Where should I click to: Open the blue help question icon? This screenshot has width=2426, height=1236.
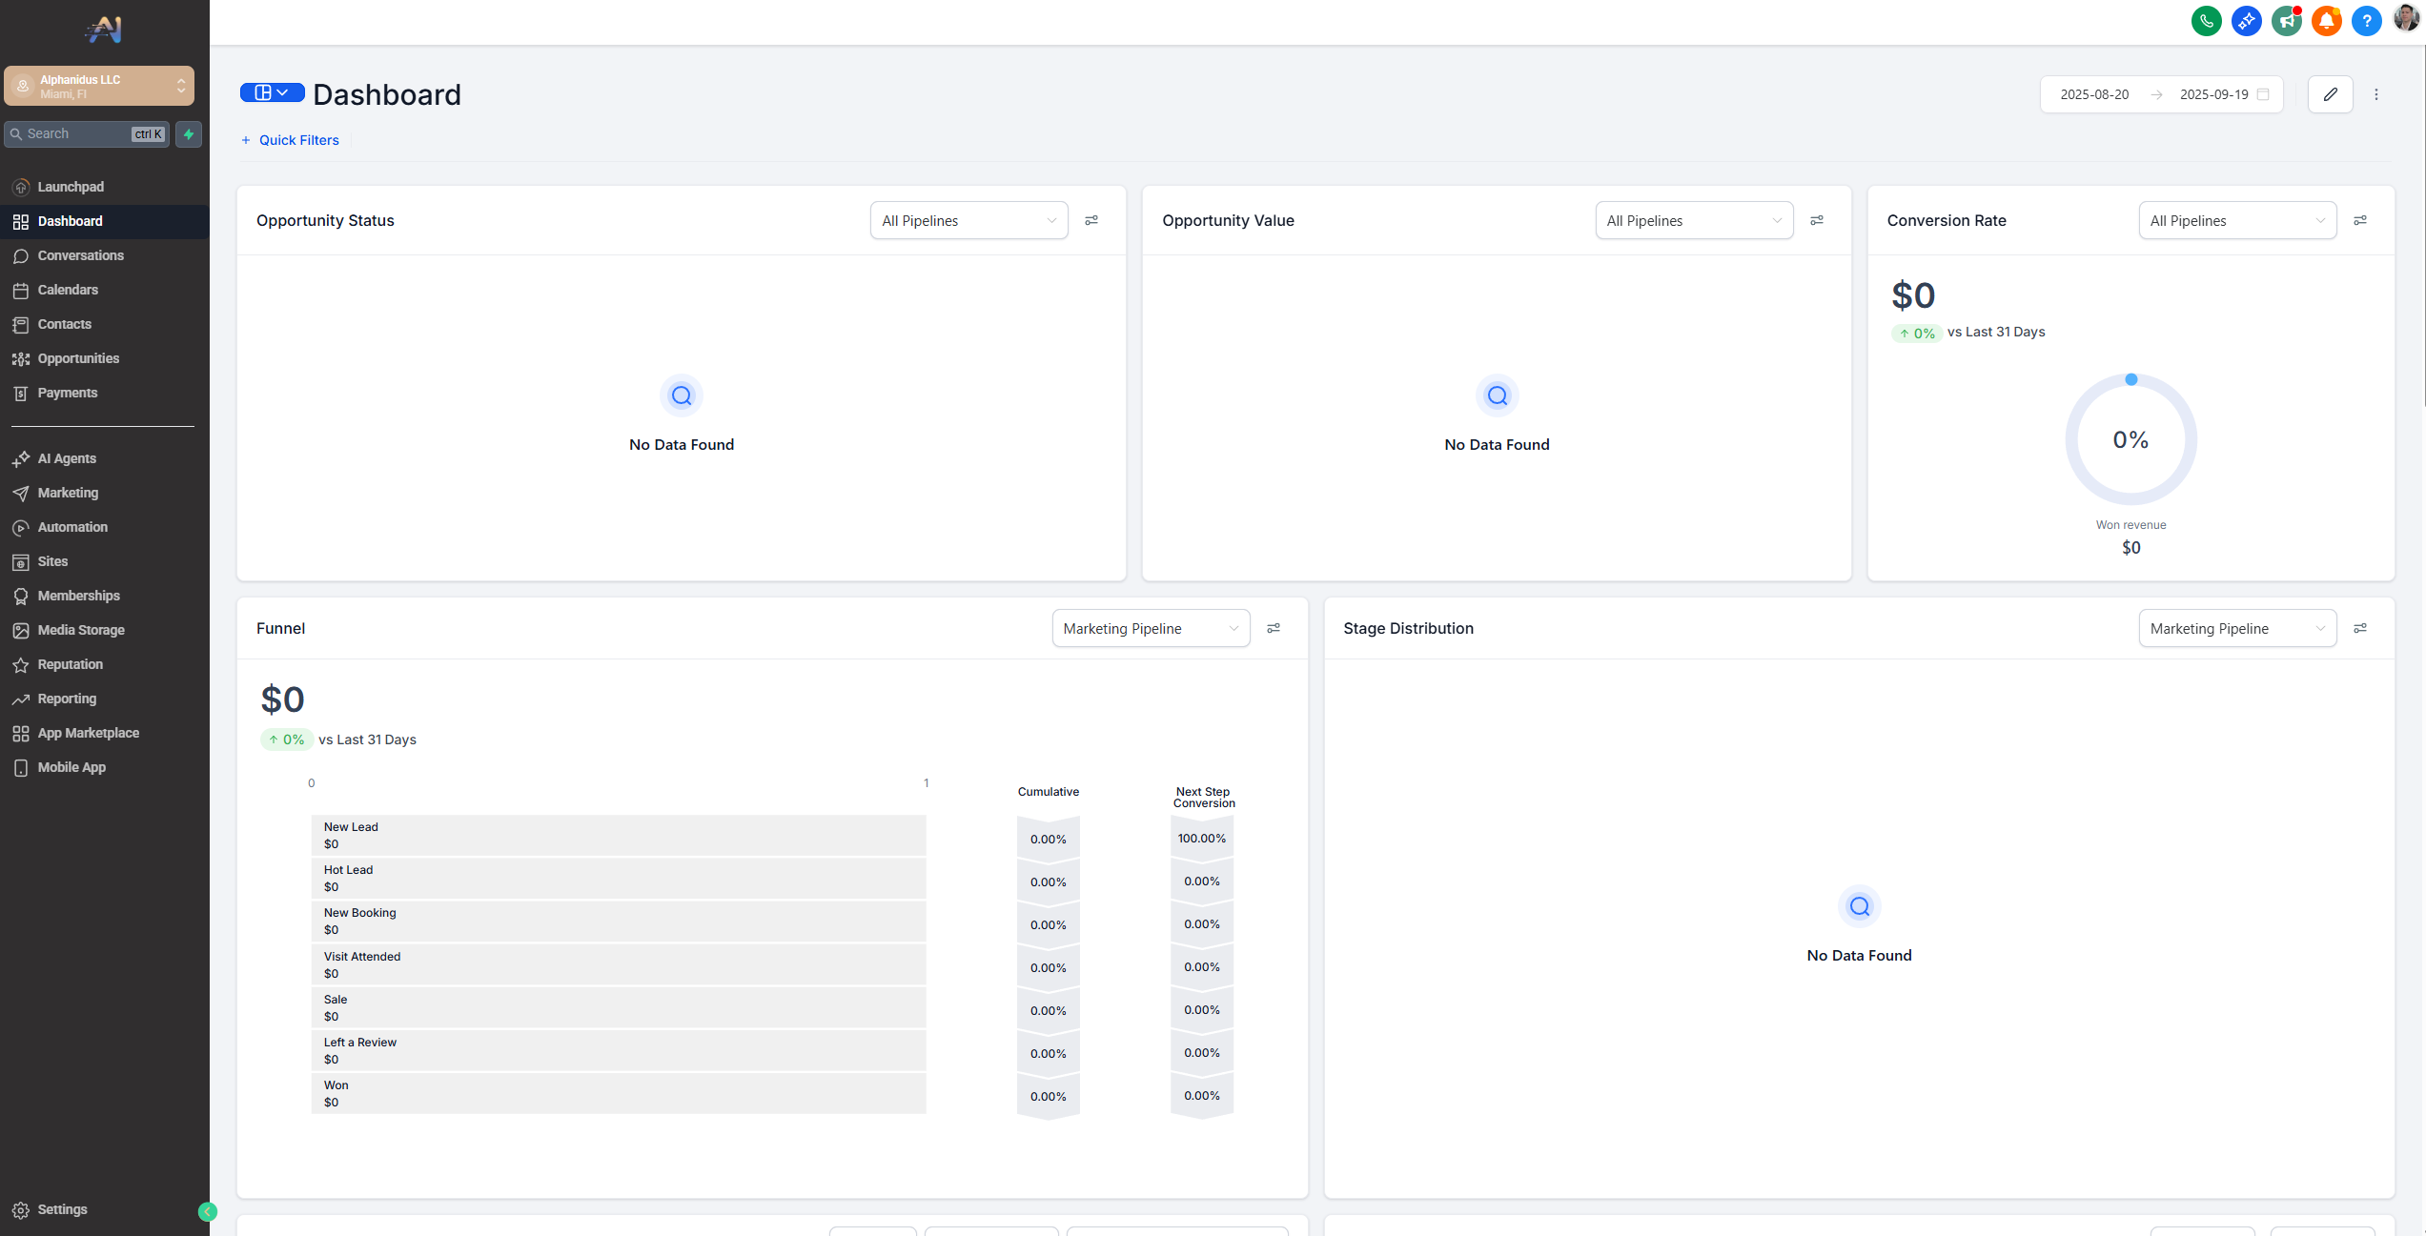(2366, 21)
